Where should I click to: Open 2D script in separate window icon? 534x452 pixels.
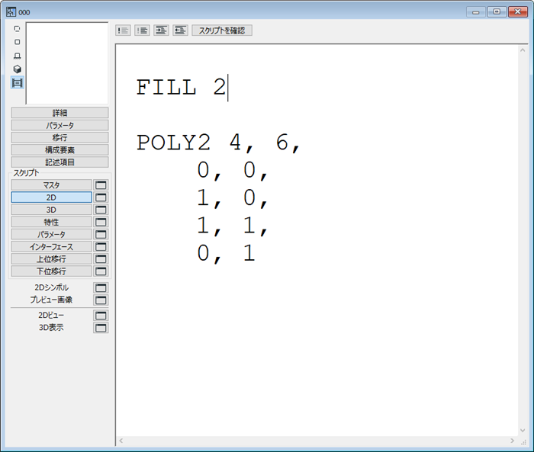(x=101, y=197)
